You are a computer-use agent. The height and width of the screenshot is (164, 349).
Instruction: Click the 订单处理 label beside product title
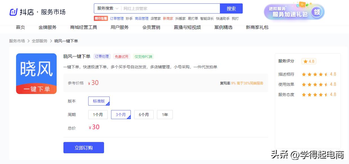pos(102,56)
